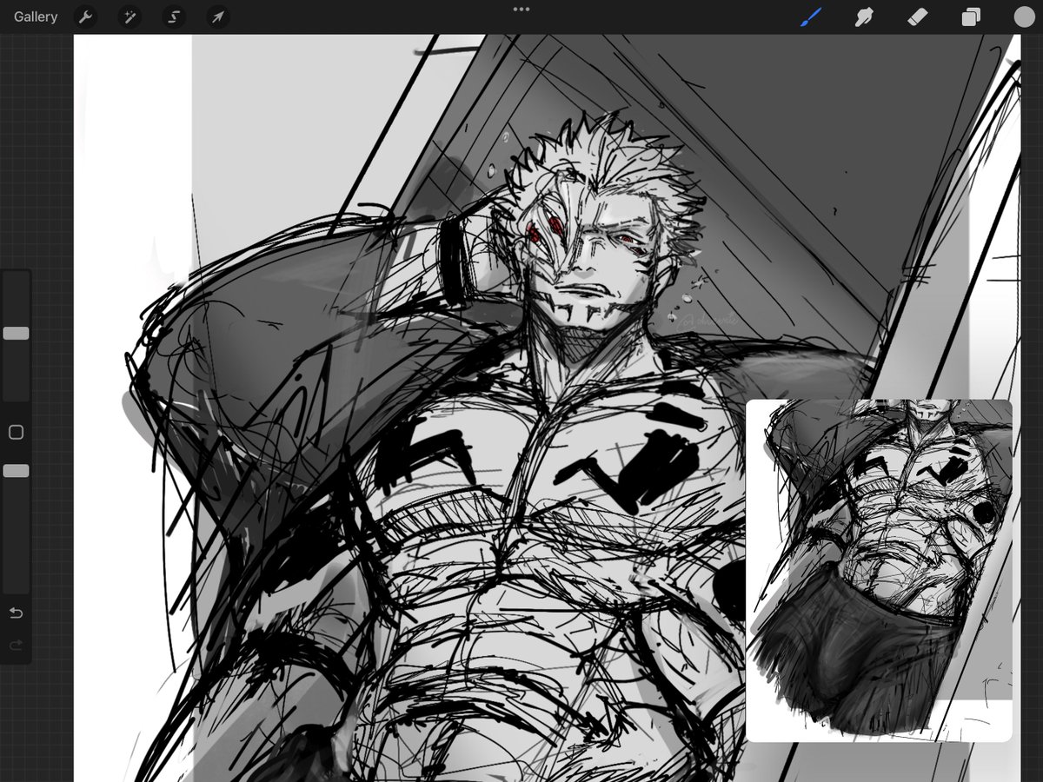Click the brush size slider handle

coord(16,334)
